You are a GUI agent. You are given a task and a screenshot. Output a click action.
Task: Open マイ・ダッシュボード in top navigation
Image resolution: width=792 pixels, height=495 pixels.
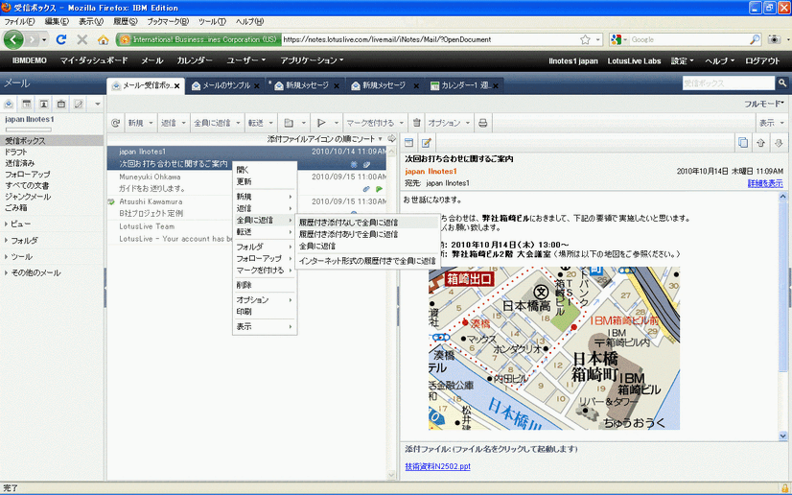(x=94, y=60)
